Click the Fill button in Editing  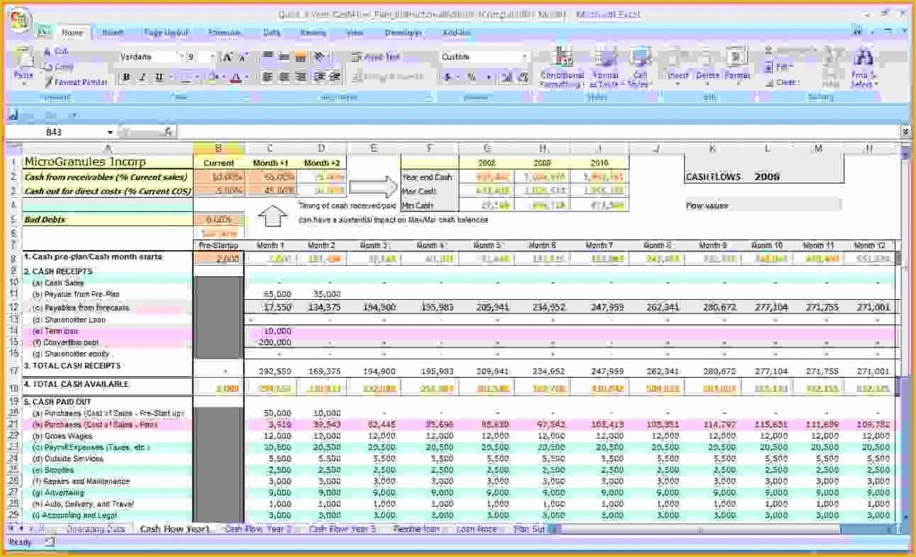(x=780, y=67)
